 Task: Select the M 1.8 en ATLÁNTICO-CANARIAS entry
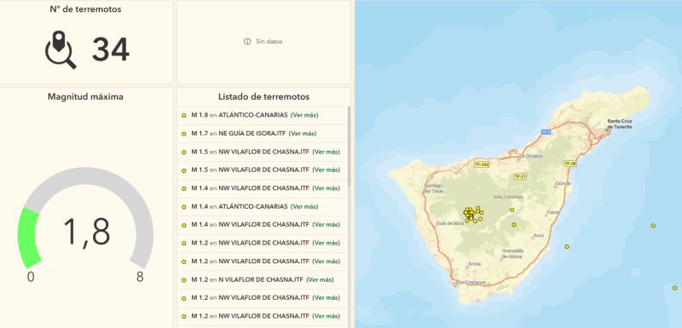pyautogui.click(x=263, y=115)
